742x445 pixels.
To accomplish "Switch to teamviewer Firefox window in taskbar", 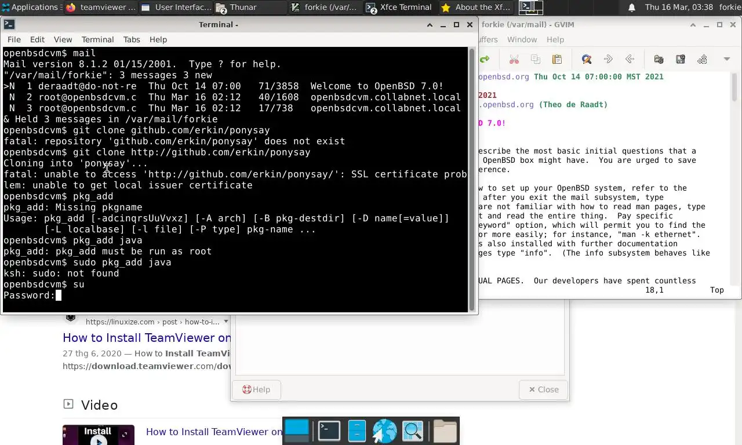I will [x=101, y=7].
